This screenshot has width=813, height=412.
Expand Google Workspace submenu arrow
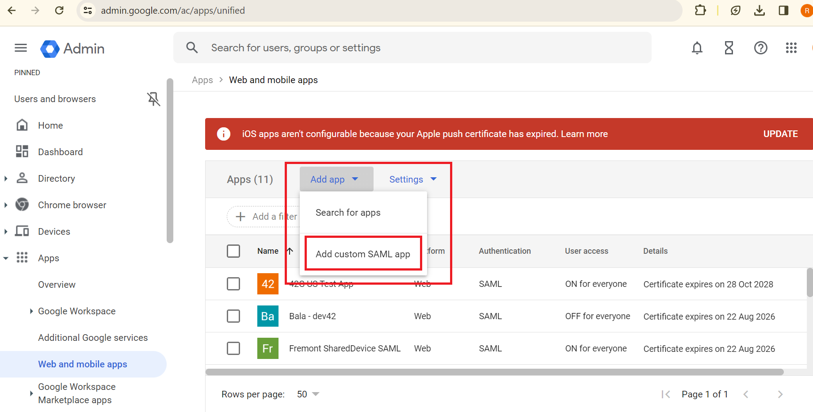click(31, 311)
